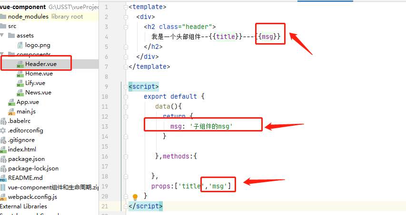Open .babelrc file
This screenshot has width=406, height=215.
19,121
